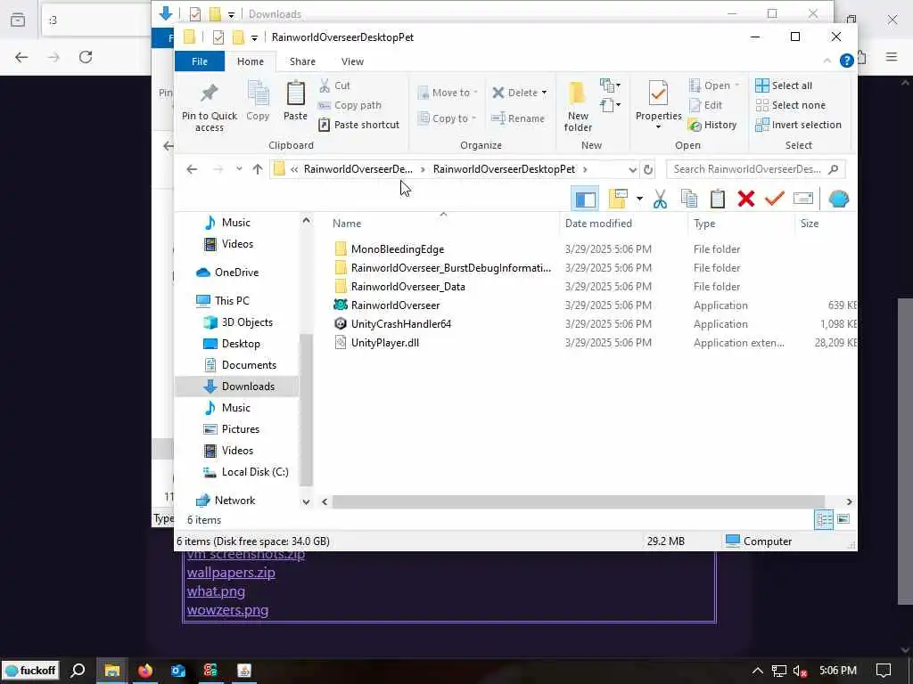Screen dimensions: 913x684
Task: Click the clipboard paste toolbar icon
Action: pos(718,199)
